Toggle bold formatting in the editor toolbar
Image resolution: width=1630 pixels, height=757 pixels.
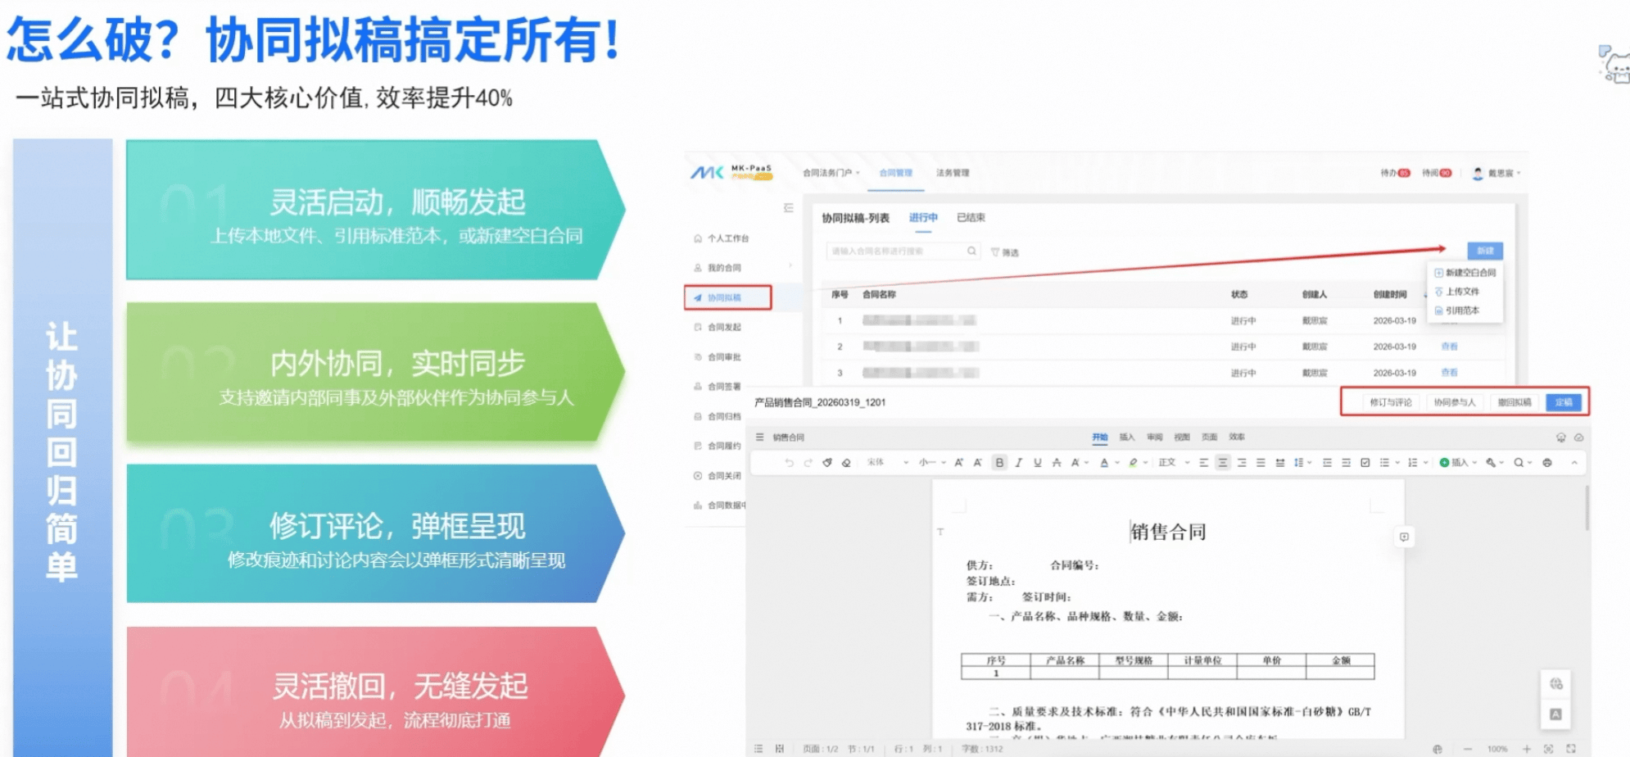click(999, 463)
